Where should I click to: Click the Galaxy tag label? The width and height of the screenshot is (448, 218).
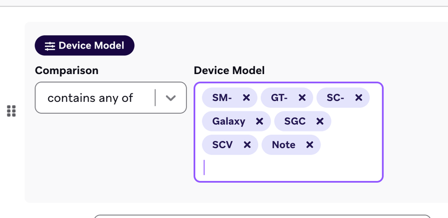(229, 122)
